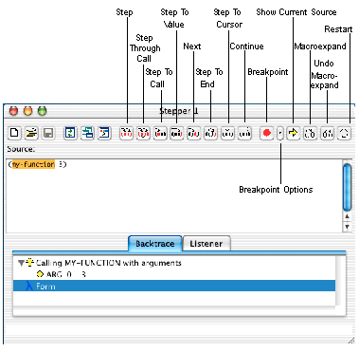This screenshot has height=352, width=359.
Task: Click the Show Current Source arrow icon
Action: tap(294, 133)
